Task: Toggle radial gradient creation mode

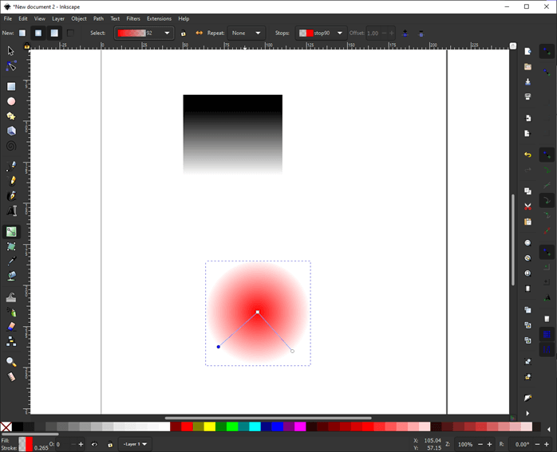Action: click(x=38, y=33)
